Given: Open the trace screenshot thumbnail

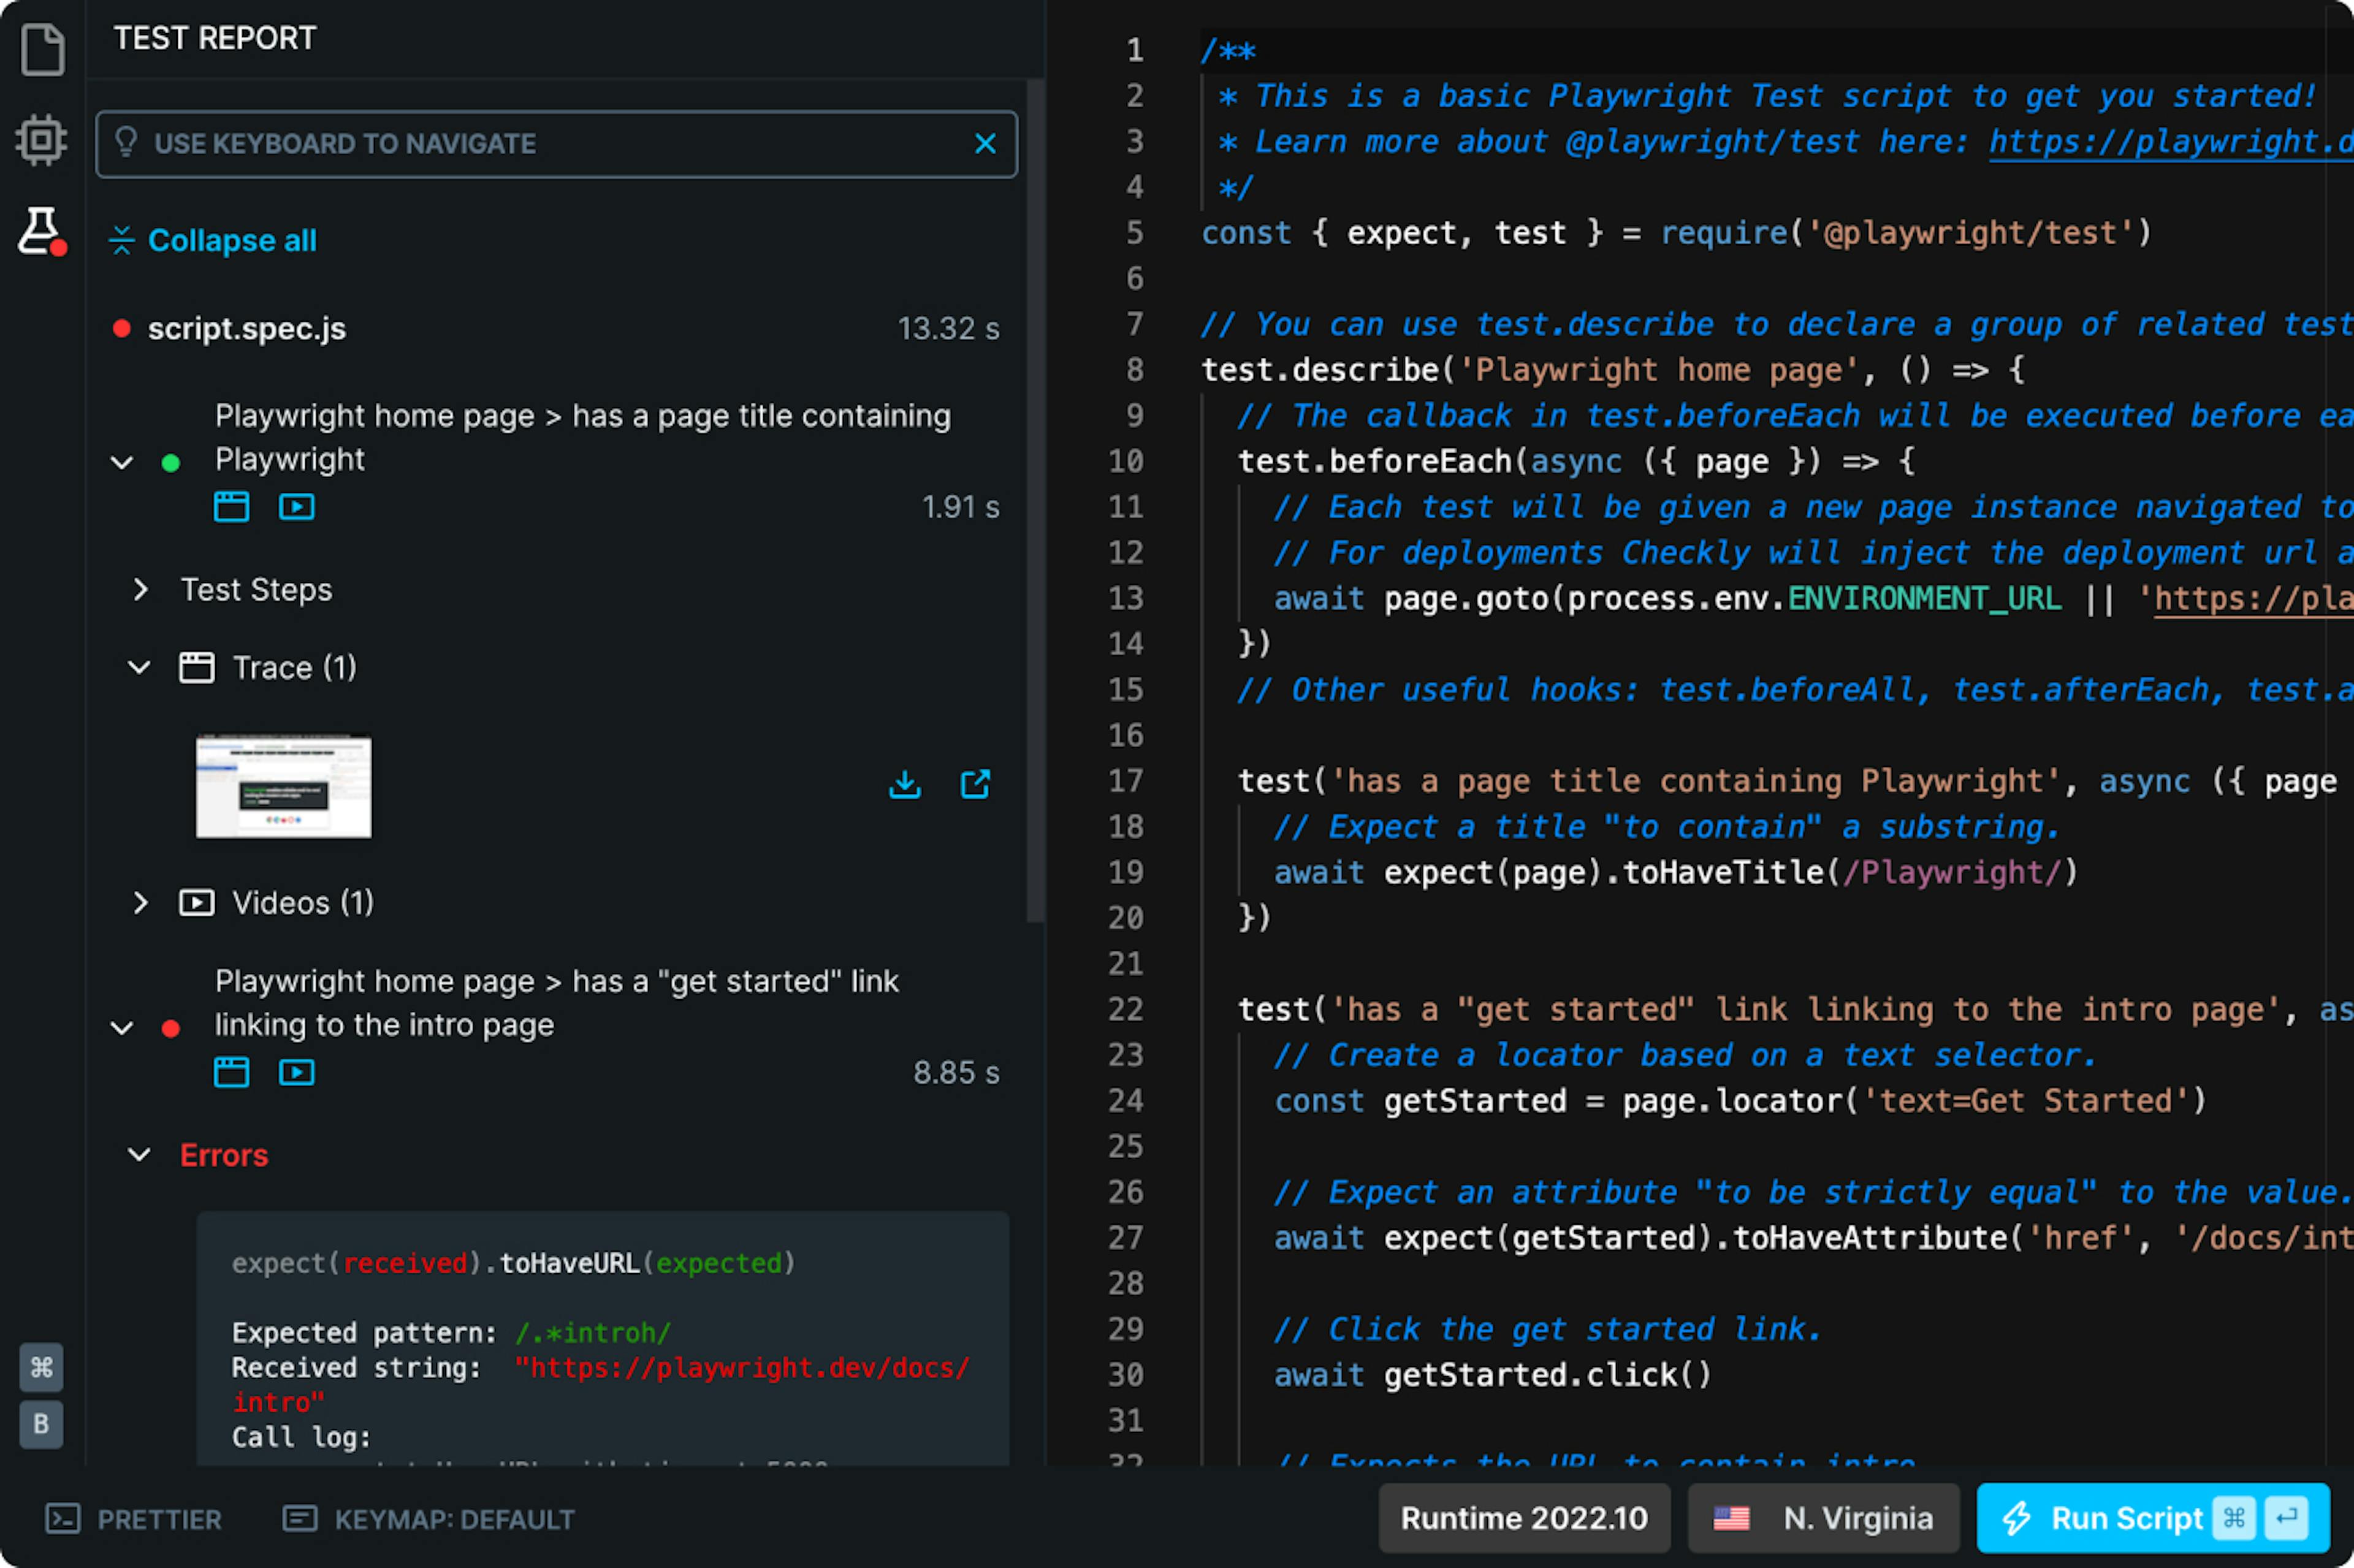Looking at the screenshot, I should coord(284,787).
